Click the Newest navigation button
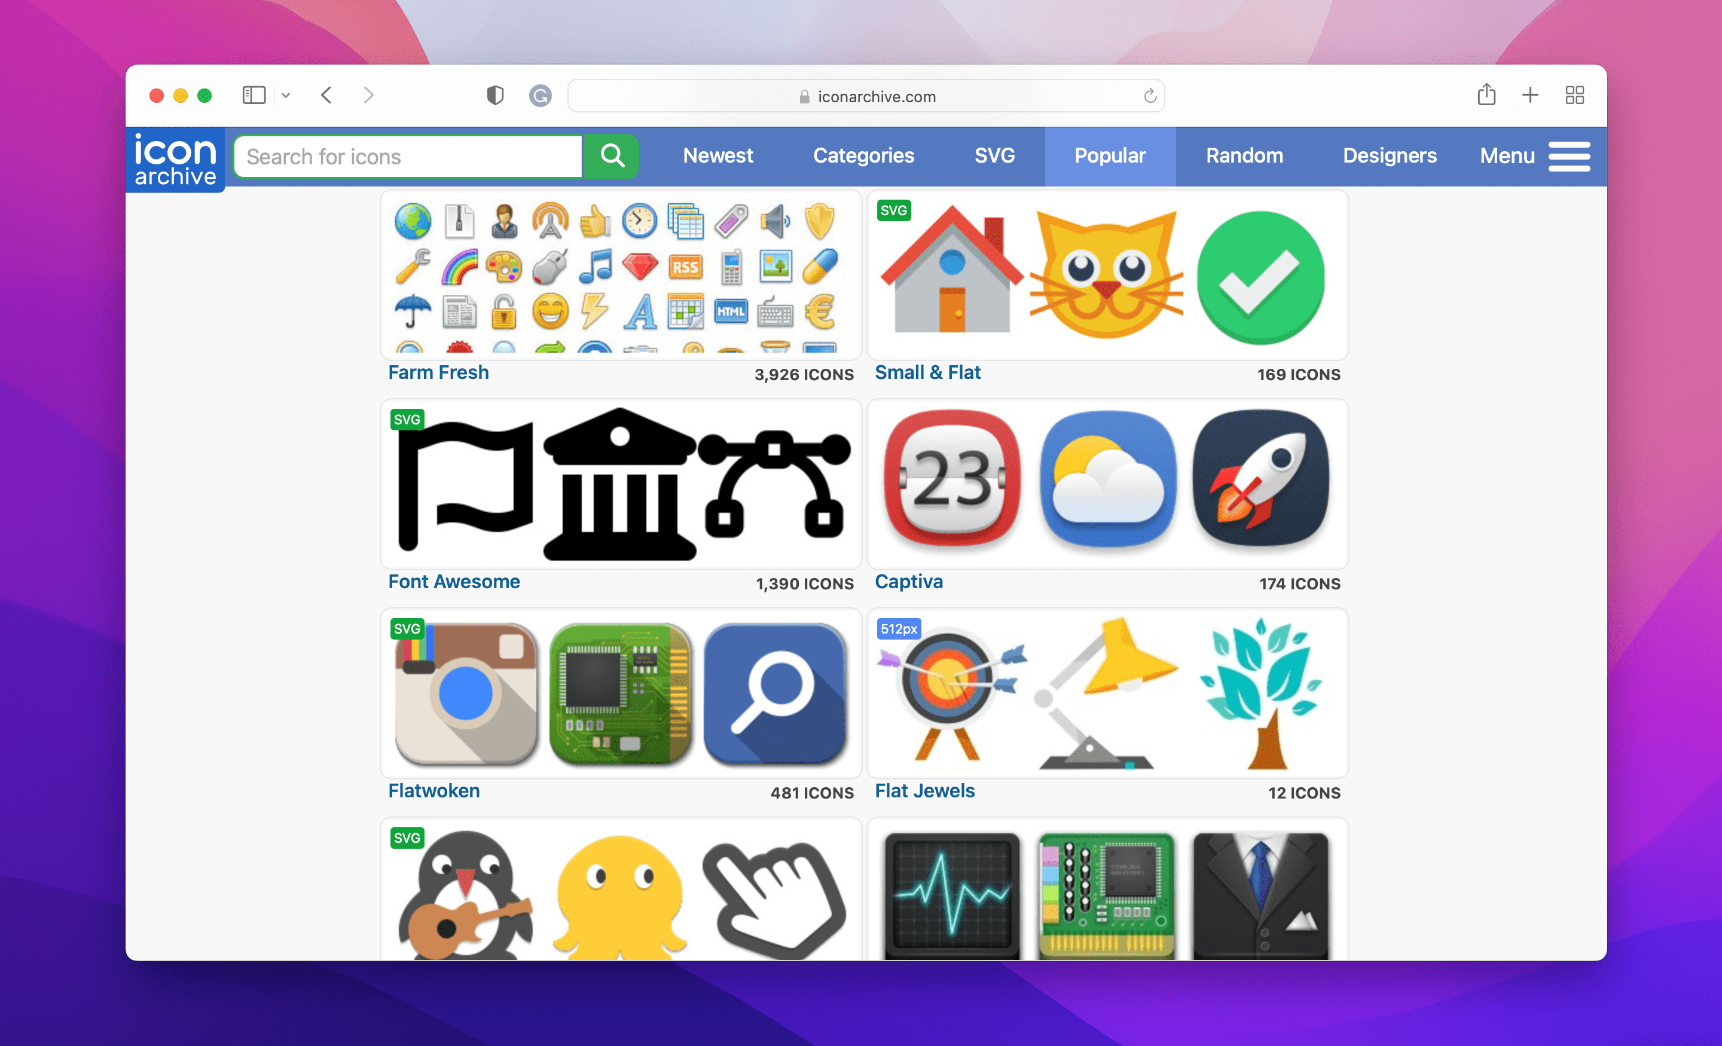Viewport: 1722px width, 1046px height. 718,156
